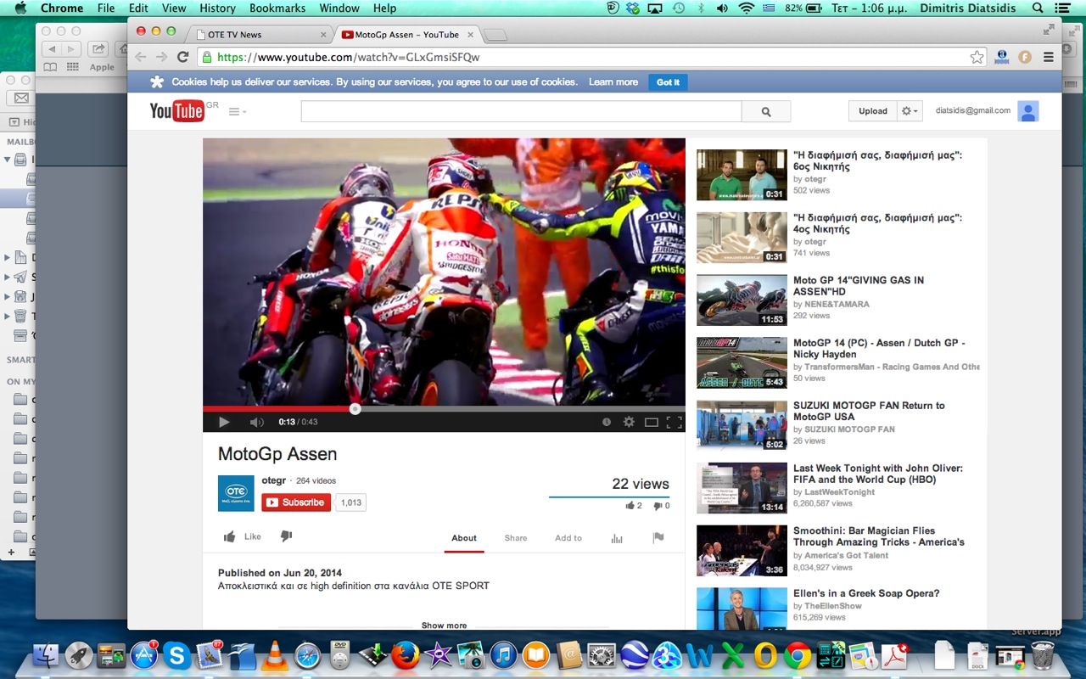Click Got it on the cookies banner

[x=668, y=82]
